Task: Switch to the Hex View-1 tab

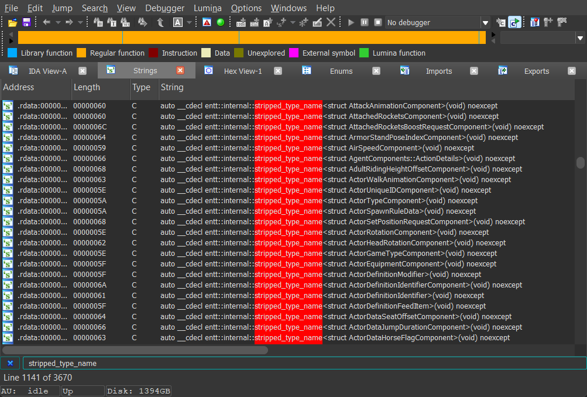Action: (243, 71)
